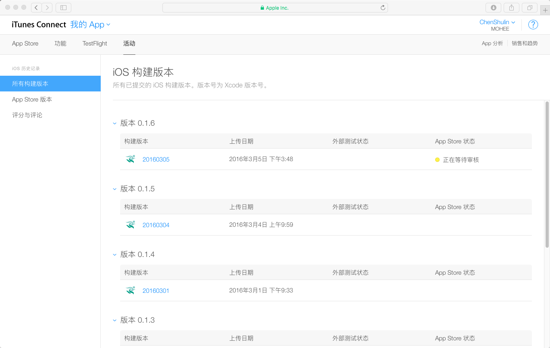The image size is (550, 348).
Task: Click the yellow status dot for 正在等待审核
Action: (437, 160)
